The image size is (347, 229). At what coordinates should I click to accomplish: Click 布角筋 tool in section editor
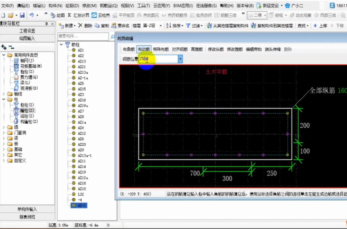[129, 50]
